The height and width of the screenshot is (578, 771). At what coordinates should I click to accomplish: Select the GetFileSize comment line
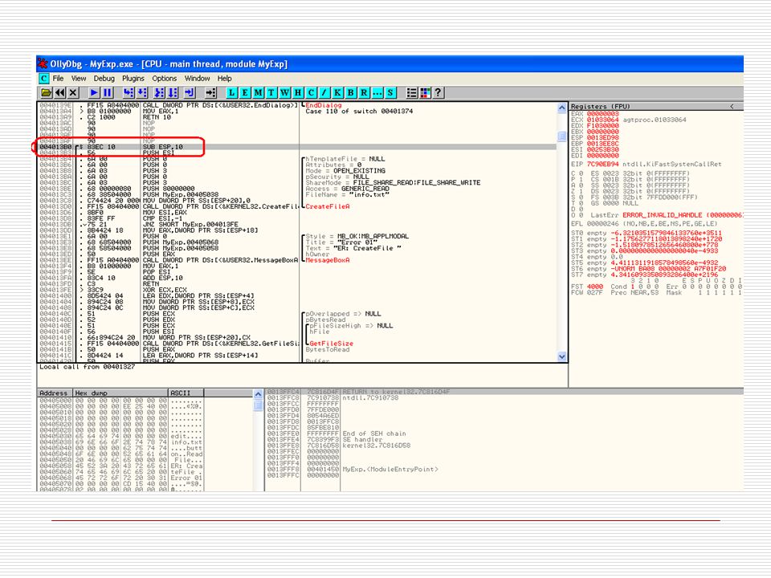click(332, 344)
